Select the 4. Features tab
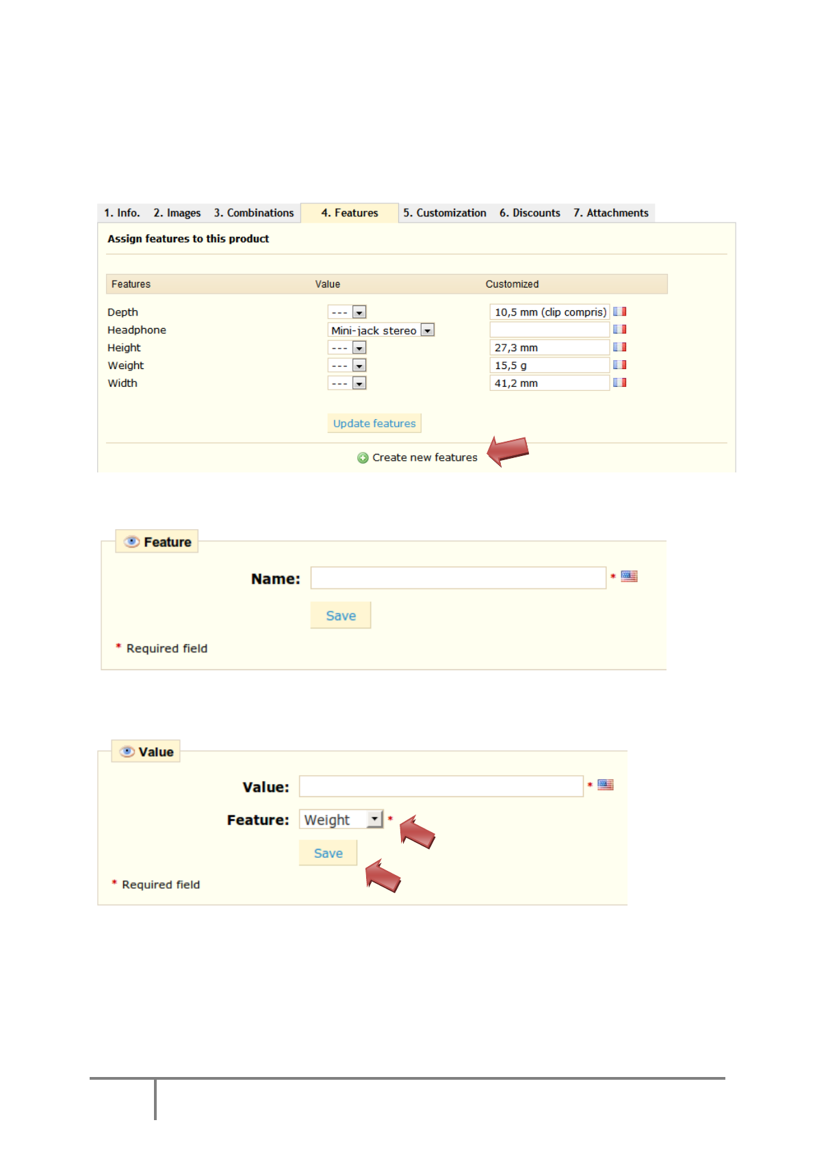Viewport: 815px width, 1153px height. pyautogui.click(x=350, y=213)
